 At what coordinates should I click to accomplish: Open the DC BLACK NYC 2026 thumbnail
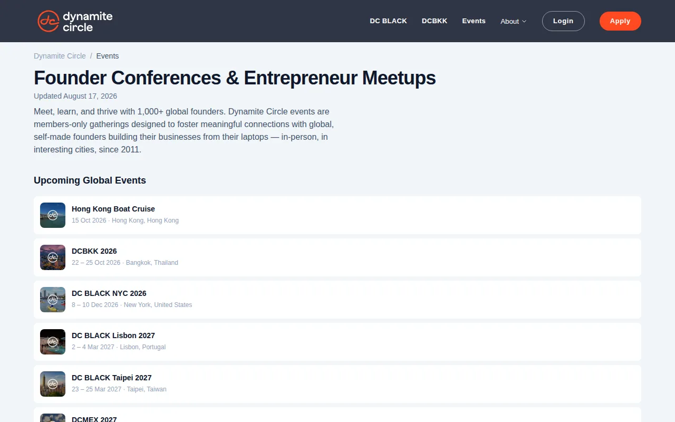53,300
